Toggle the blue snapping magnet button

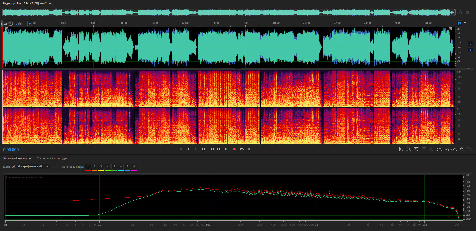pyautogui.click(x=460, y=23)
